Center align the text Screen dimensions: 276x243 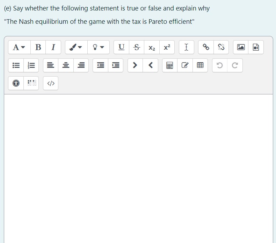pyautogui.click(x=66, y=65)
